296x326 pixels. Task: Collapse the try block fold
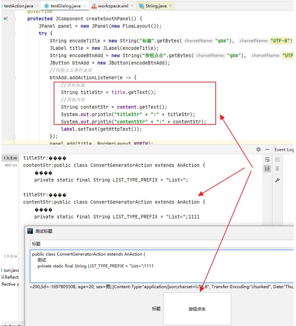pyautogui.click(x=14, y=33)
